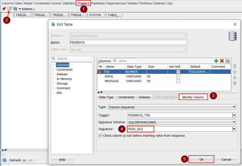Click the Sequence FEED_SEQ field
Screen dimensions: 242x166
point(180,129)
